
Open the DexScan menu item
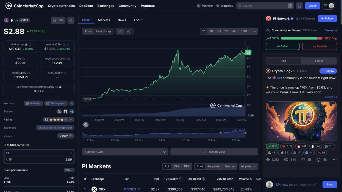[86, 6]
